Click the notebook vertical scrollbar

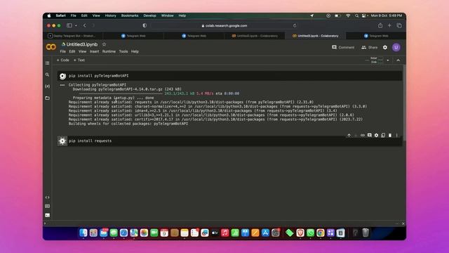click(404, 103)
